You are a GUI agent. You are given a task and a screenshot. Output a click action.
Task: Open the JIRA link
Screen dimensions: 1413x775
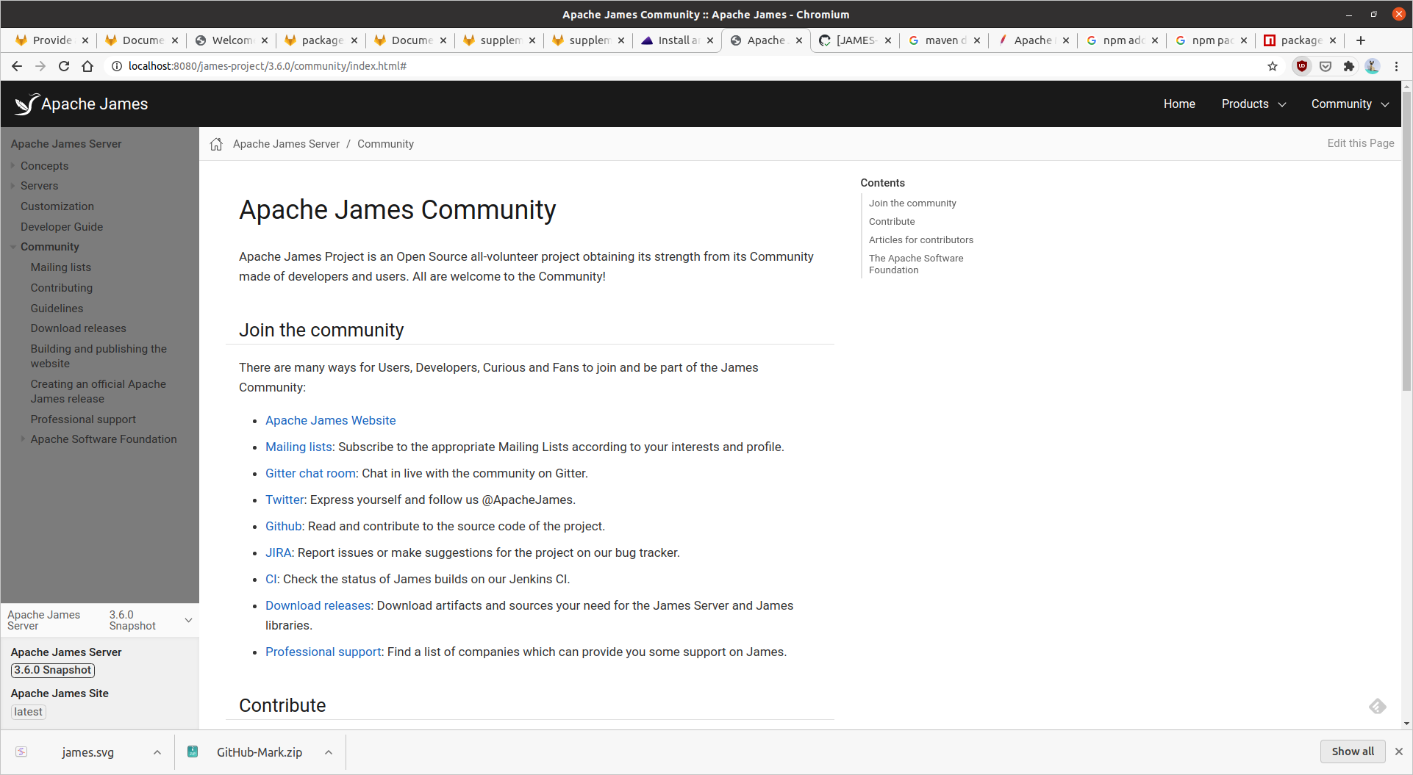tap(279, 552)
